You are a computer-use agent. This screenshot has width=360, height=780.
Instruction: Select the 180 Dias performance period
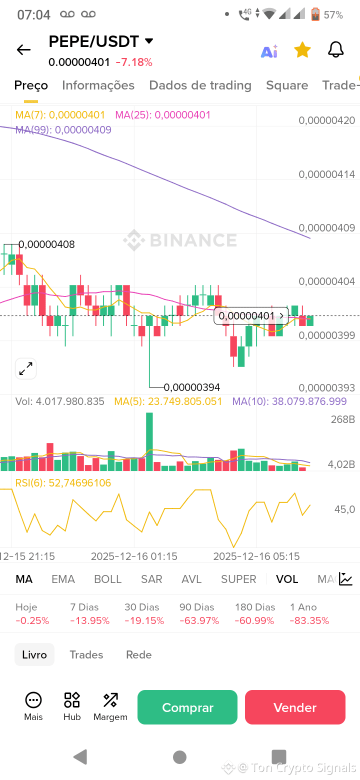pos(255,613)
